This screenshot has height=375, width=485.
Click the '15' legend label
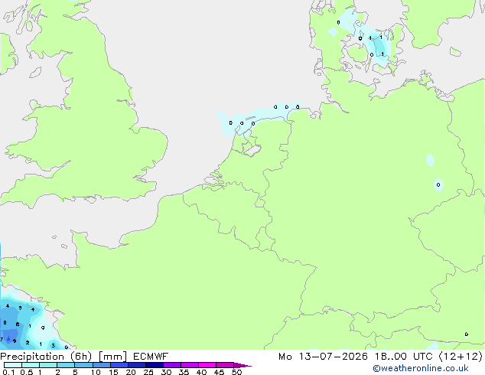113,372
